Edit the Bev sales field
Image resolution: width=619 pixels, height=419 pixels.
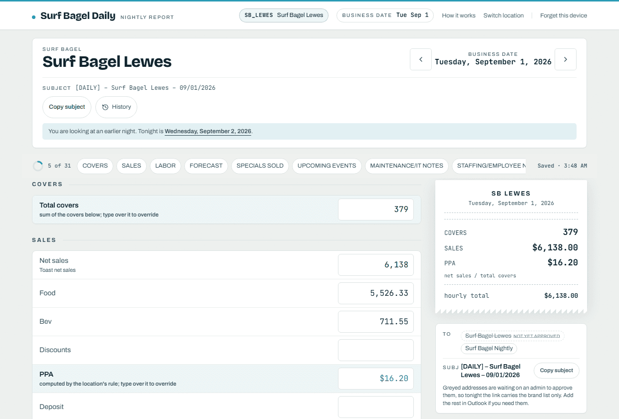click(376, 322)
